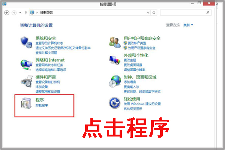This screenshot has height=150, width=225.
Task: Click 控制面板 in the address breadcrumb
Action: [46, 12]
